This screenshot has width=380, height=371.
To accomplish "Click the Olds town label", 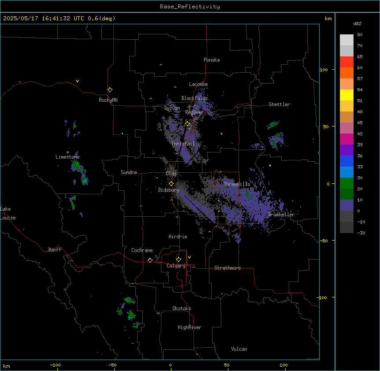I will tap(171, 174).
